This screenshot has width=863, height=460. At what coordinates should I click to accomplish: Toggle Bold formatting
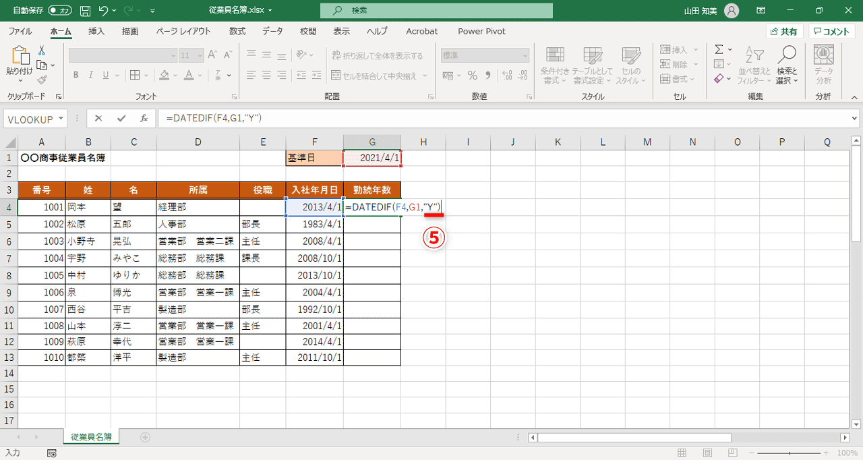(76, 76)
